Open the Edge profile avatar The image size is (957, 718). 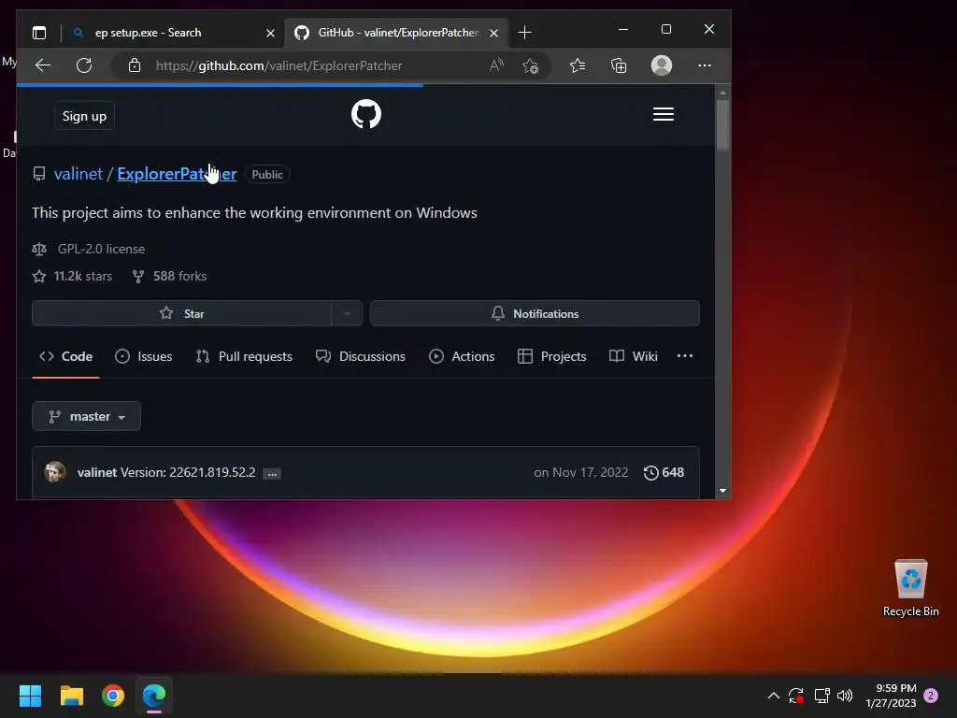point(662,65)
